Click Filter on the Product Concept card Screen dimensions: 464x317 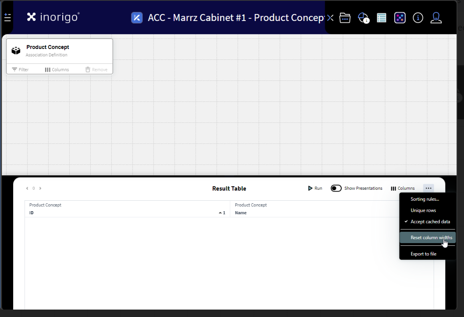pyautogui.click(x=20, y=70)
